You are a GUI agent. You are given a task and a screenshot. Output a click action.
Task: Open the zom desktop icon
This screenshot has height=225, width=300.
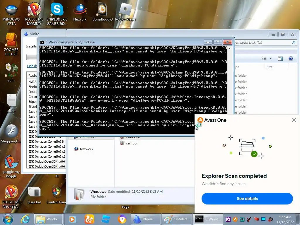(x=11, y=73)
